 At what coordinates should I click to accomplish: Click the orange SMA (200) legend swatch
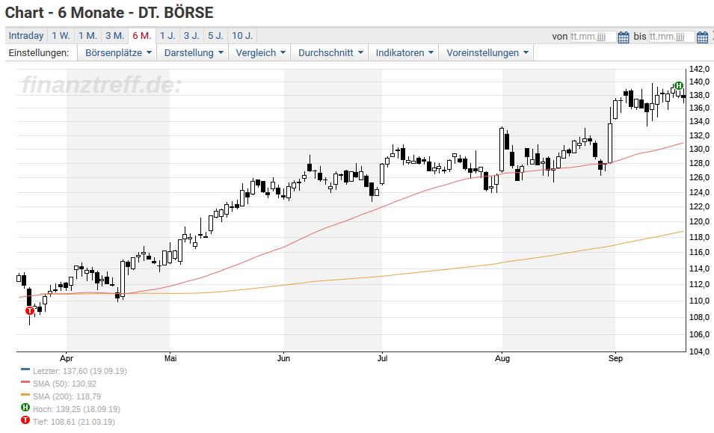pos(25,395)
